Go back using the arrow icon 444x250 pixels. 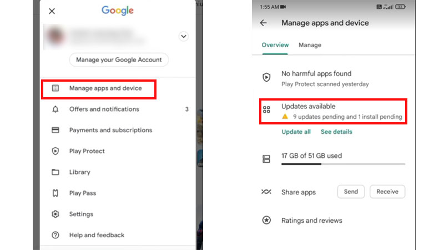coord(263,23)
